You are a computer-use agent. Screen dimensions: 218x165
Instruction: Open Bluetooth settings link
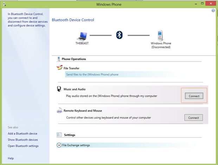click(x=23, y=146)
